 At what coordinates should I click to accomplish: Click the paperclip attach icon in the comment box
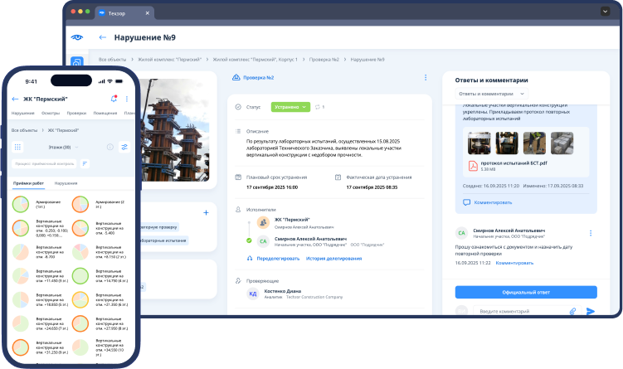(572, 312)
